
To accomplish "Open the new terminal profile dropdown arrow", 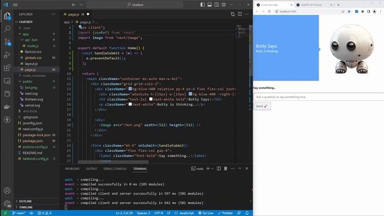I will pyautogui.click(x=212, y=169).
